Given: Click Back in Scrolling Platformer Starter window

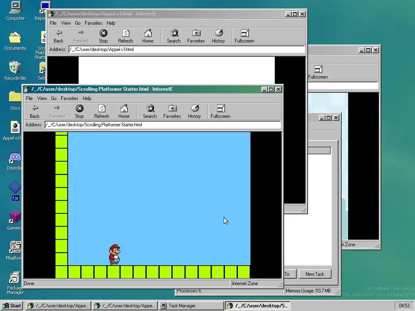Looking at the screenshot, I should [35, 111].
